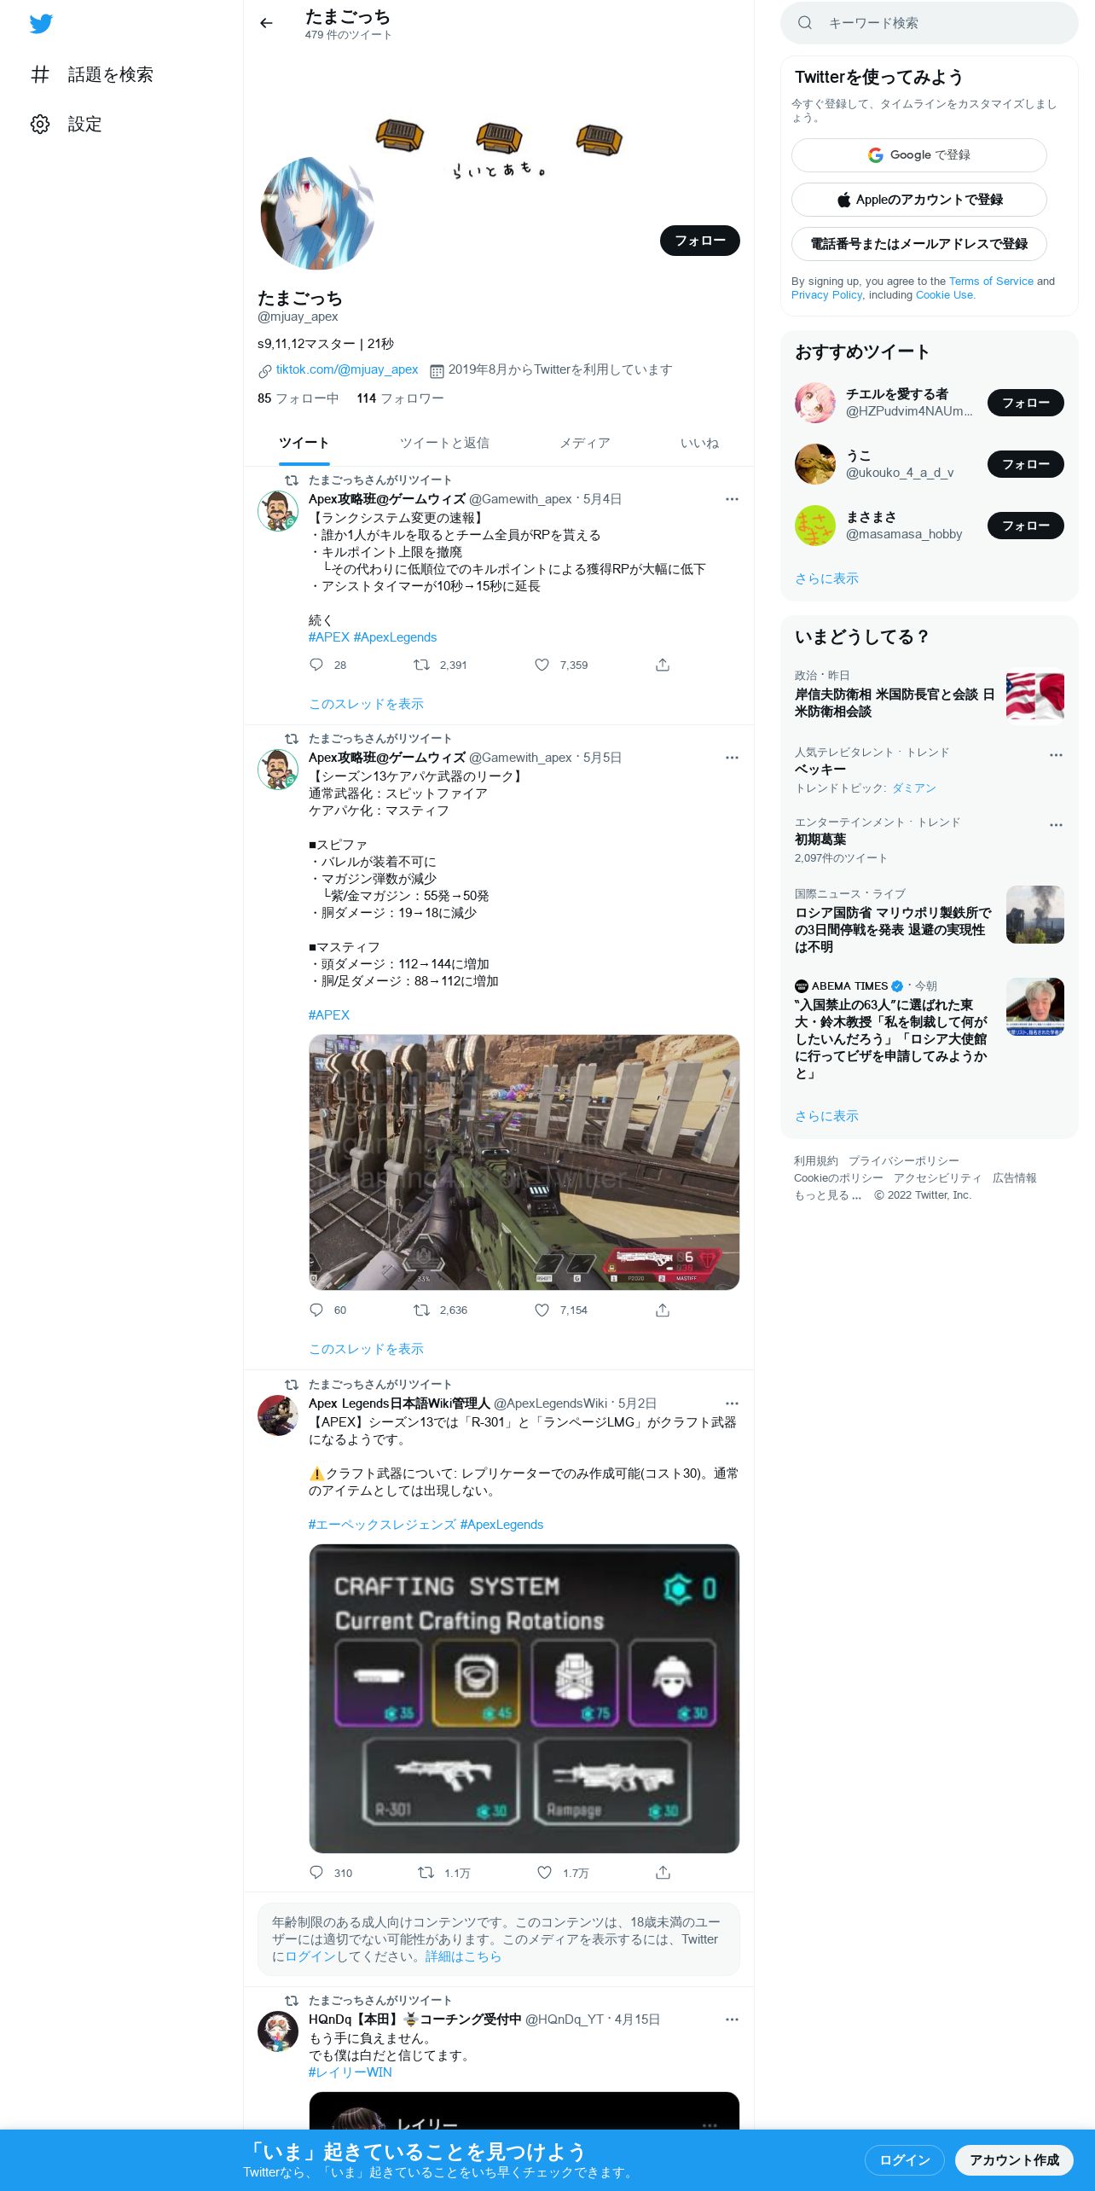Like icon showing 7,359
Screen dimensions: 1095x2191
[542, 665]
